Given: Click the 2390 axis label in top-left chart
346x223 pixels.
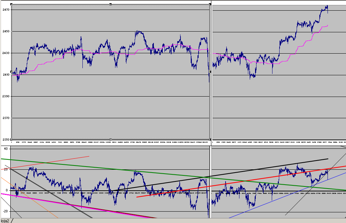Looking at the screenshot, I should 6,96.
